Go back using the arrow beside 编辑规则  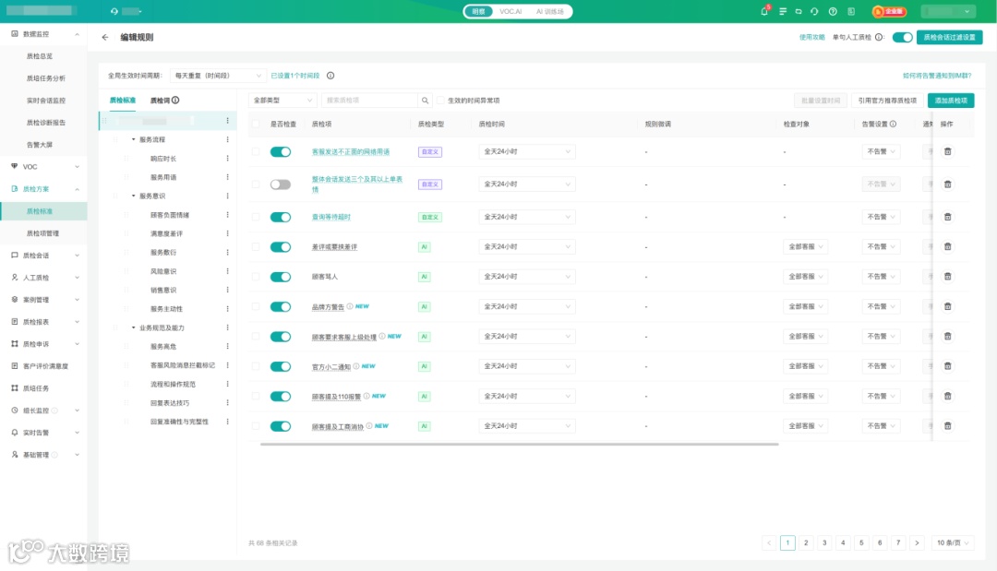pyautogui.click(x=105, y=38)
